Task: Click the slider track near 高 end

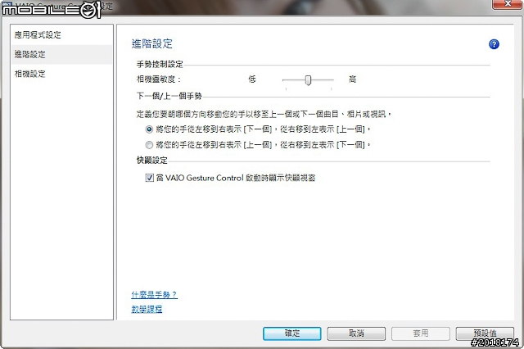Action: 330,79
